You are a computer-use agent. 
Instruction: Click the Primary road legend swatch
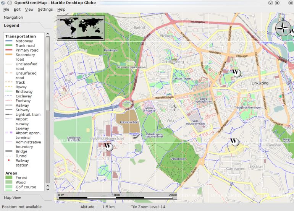[x=9, y=50]
